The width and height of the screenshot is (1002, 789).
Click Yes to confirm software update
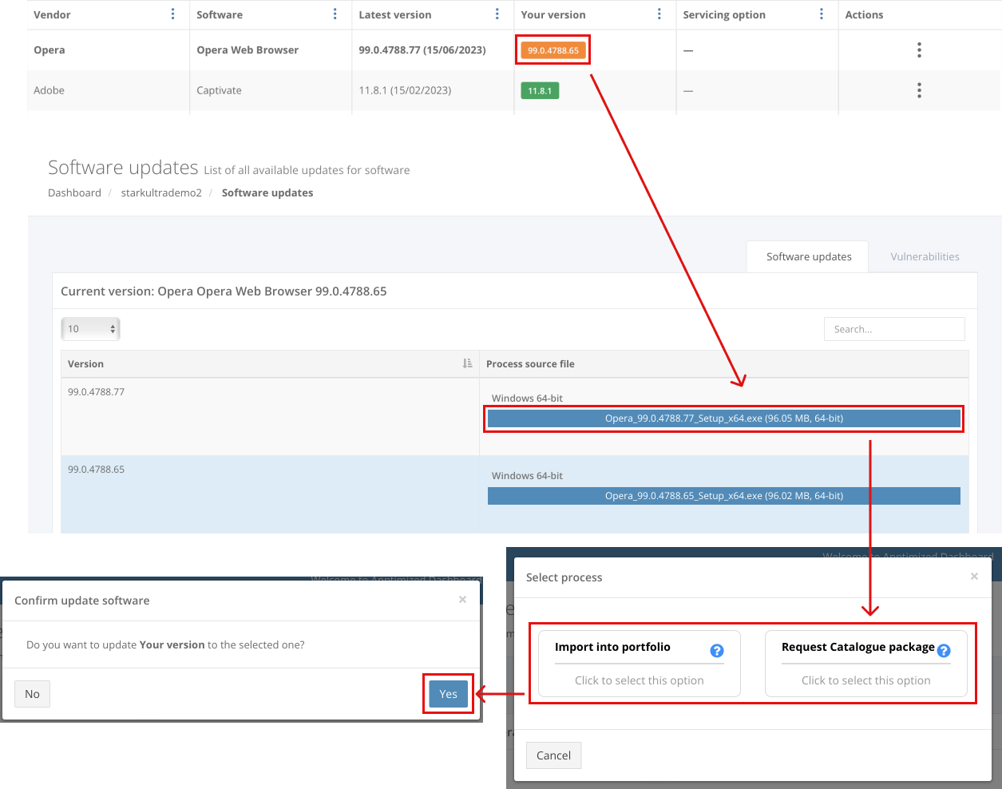[448, 694]
